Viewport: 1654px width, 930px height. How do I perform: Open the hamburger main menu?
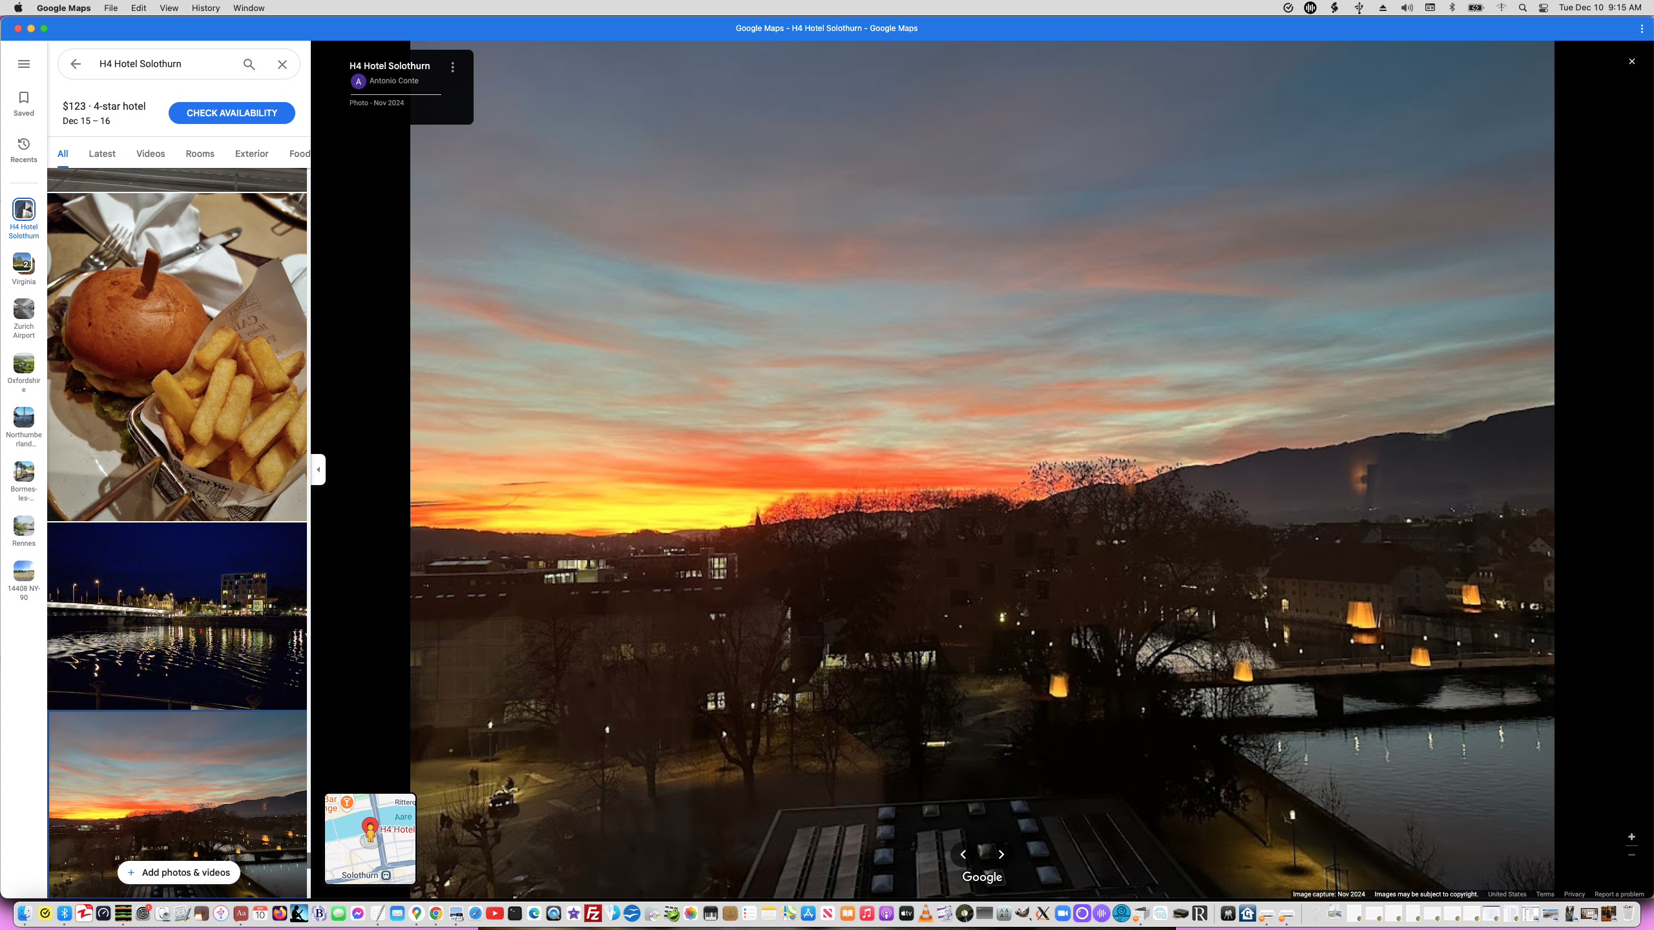(24, 64)
